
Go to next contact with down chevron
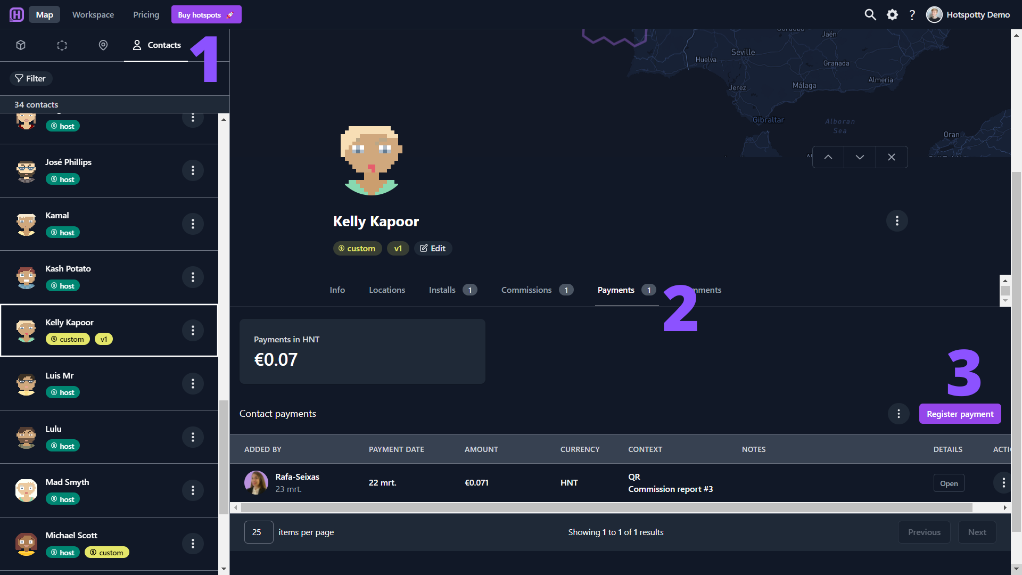(x=860, y=157)
